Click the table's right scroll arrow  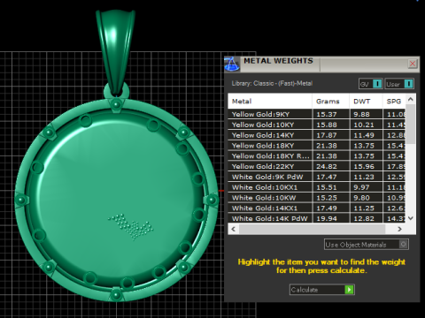tap(399, 229)
